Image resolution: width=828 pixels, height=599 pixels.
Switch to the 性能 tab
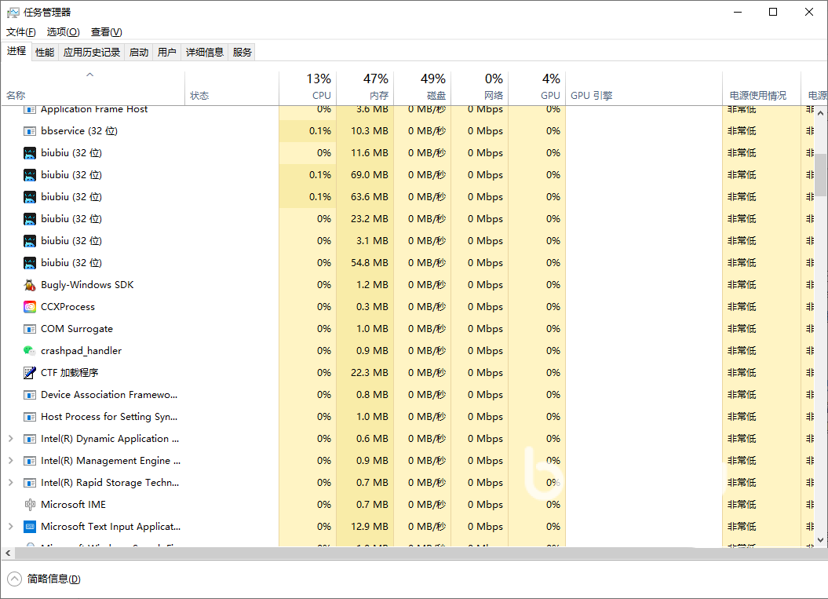[x=45, y=52]
